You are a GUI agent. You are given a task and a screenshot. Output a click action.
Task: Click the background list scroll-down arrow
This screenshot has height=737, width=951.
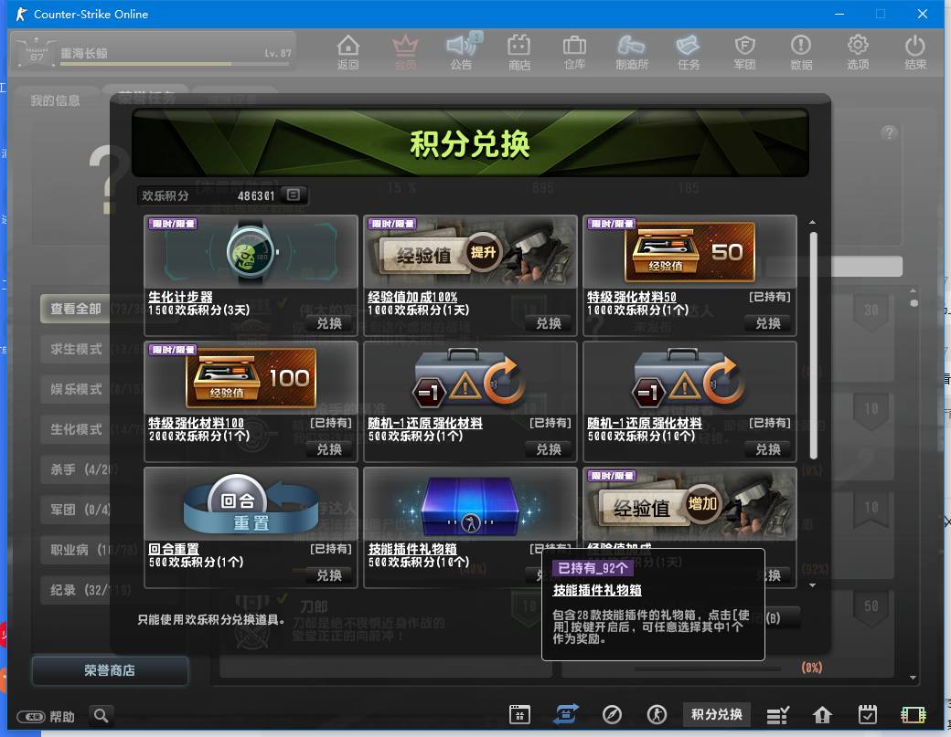tap(914, 678)
